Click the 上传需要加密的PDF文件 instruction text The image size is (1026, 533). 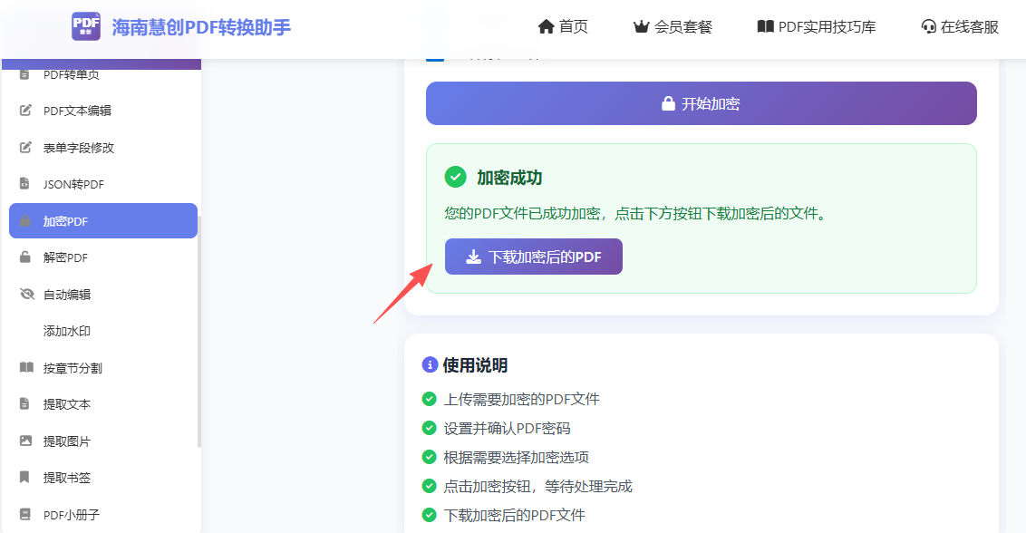pos(521,399)
